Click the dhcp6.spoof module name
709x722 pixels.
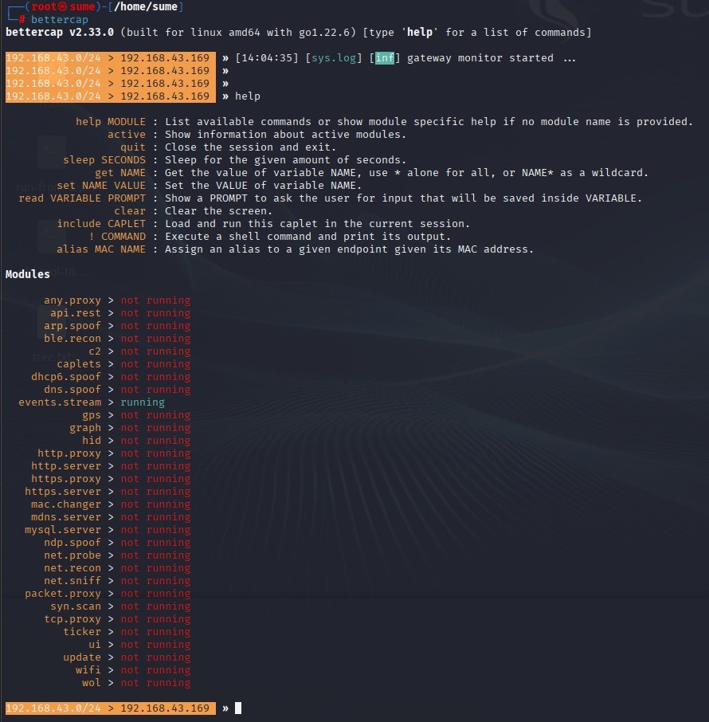click(66, 377)
